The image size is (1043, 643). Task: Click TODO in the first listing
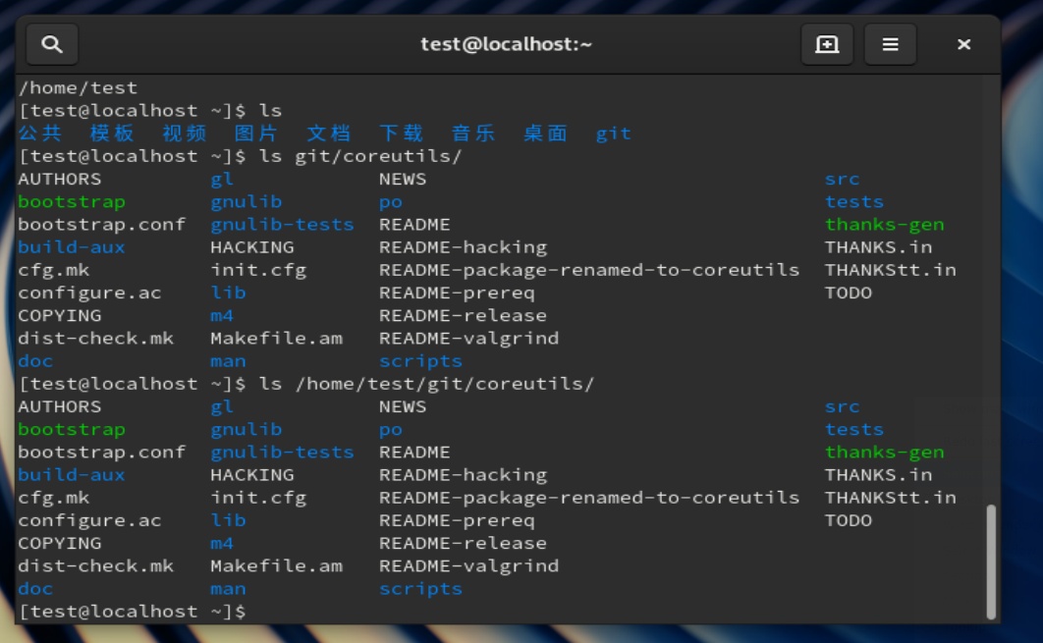pos(849,294)
